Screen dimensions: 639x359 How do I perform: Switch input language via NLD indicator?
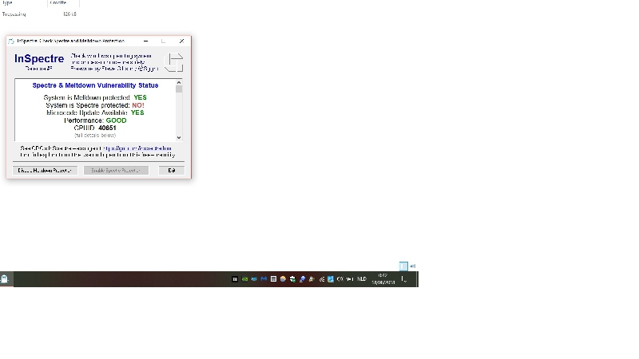[361, 279]
